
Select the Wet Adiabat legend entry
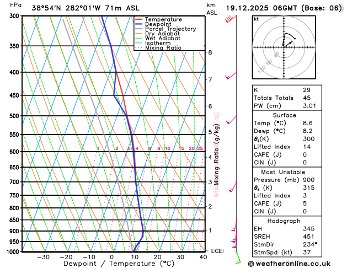coord(163,38)
